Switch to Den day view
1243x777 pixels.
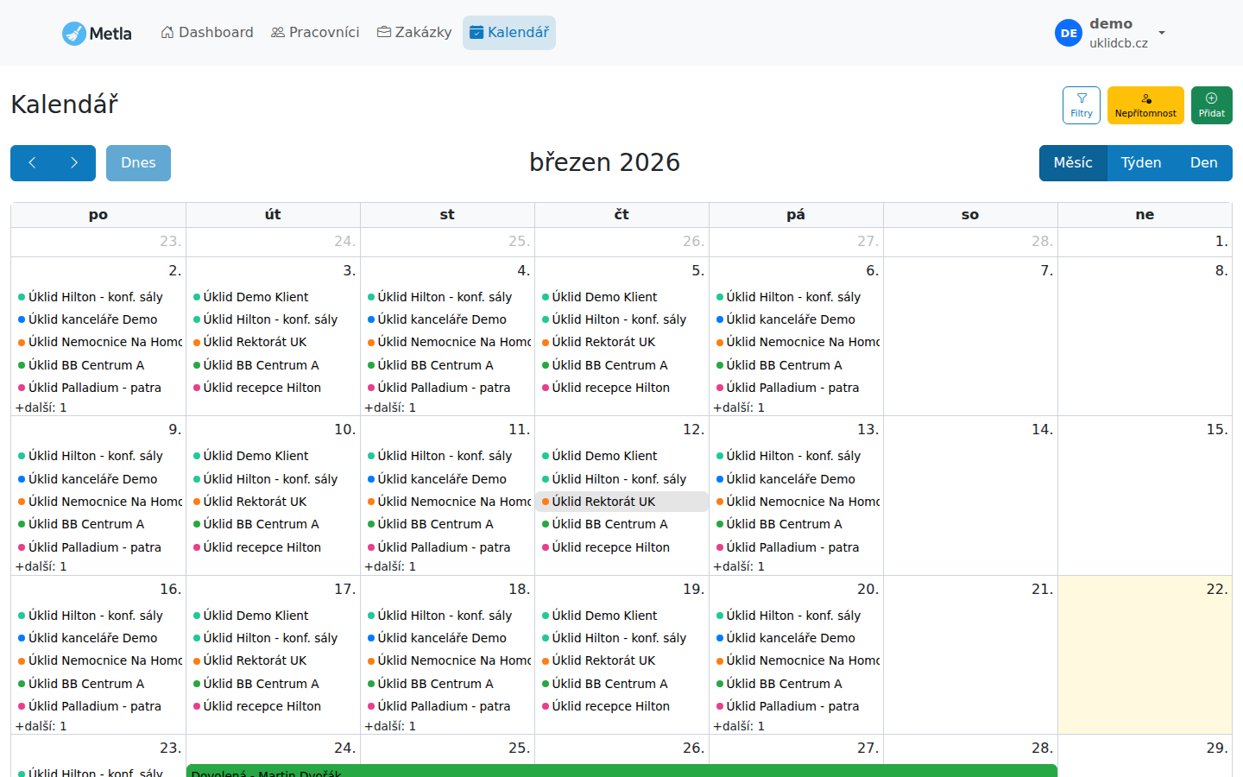click(x=1203, y=163)
